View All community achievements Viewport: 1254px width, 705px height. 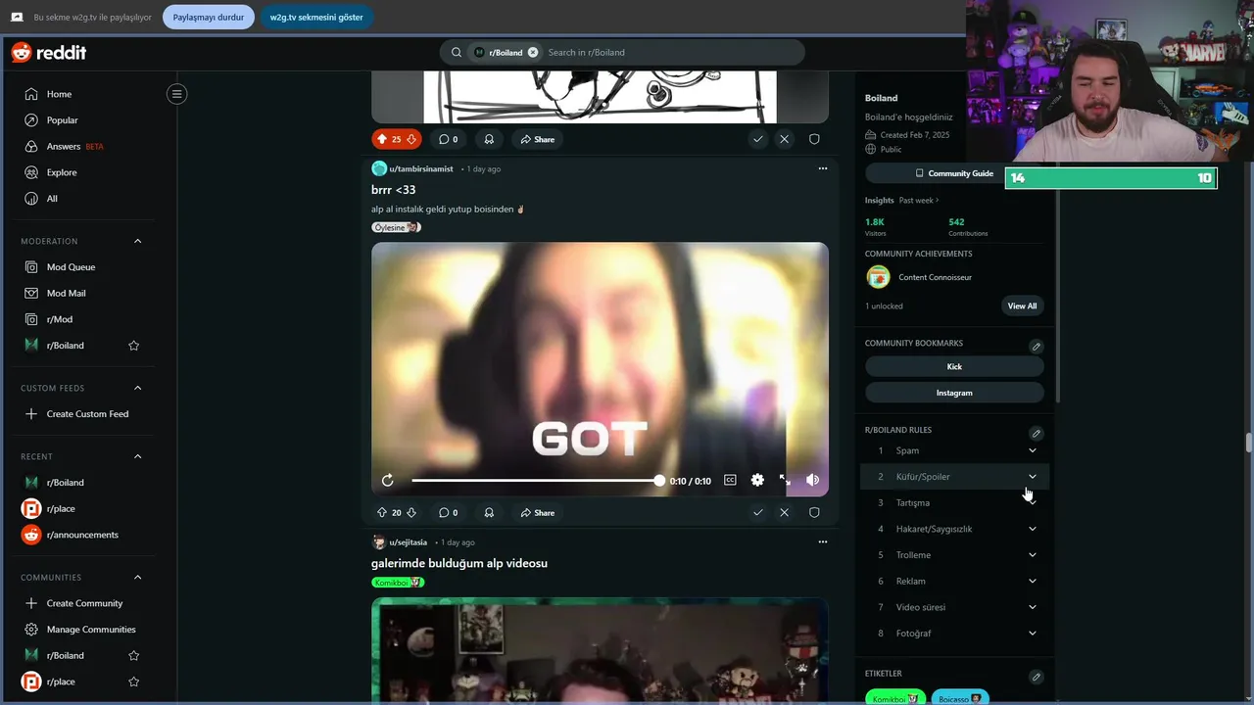pos(1022,305)
